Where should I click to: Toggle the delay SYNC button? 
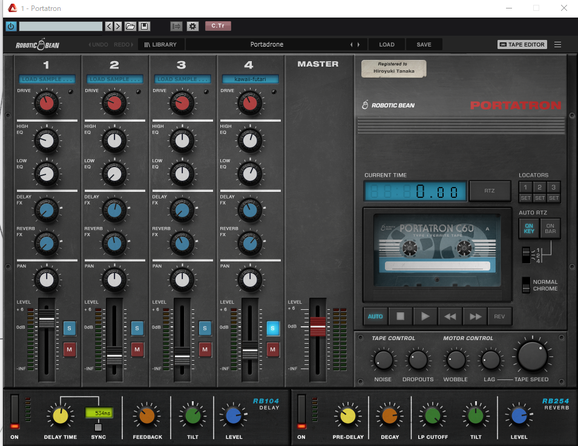pos(98,427)
